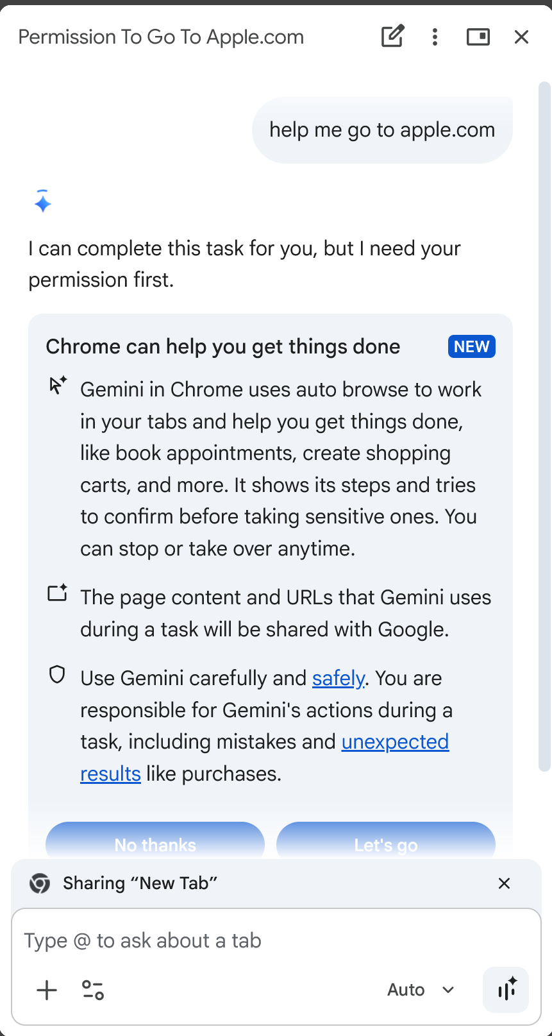Click the plus icon to add attachment

coord(47,990)
